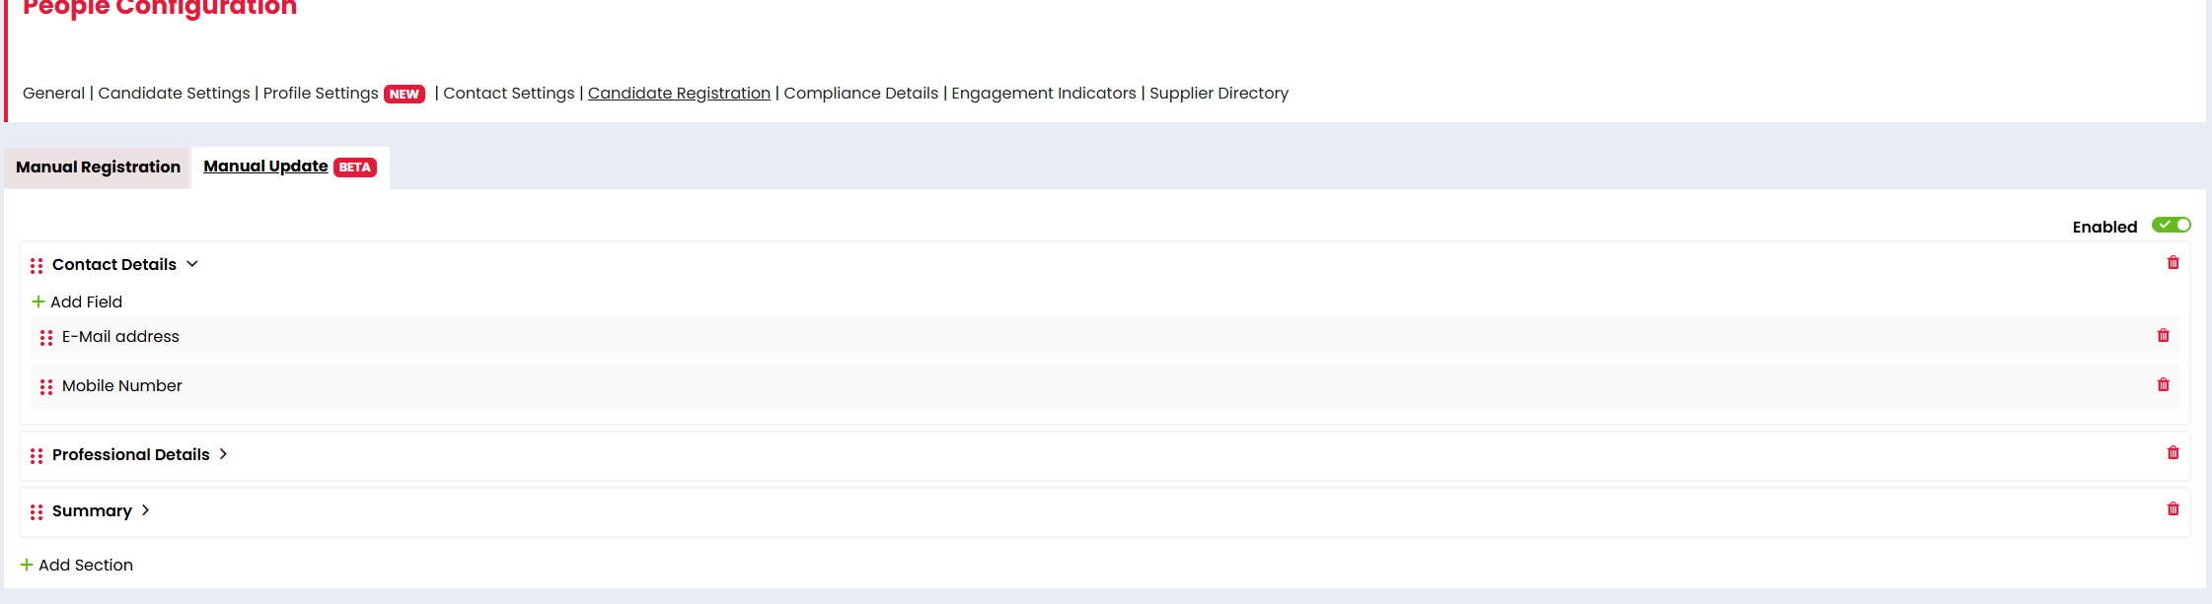Click drag handle for Professional Details
This screenshot has width=2212, height=604.
click(37, 456)
